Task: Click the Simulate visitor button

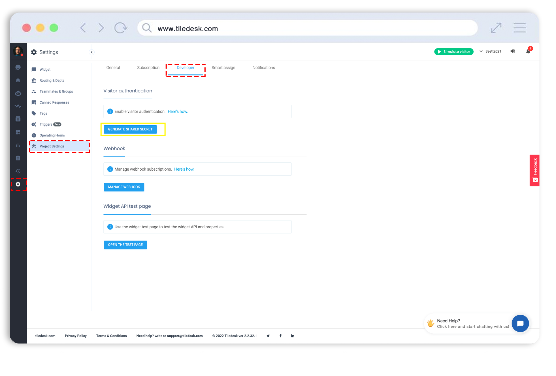Action: [x=453, y=51]
